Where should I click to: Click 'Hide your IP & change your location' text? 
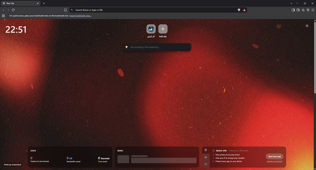pos(230,158)
